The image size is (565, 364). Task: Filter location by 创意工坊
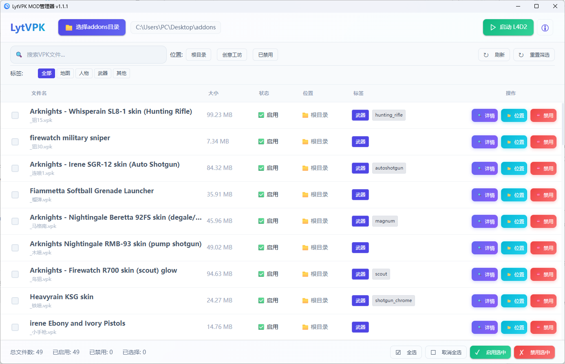[x=232, y=55]
